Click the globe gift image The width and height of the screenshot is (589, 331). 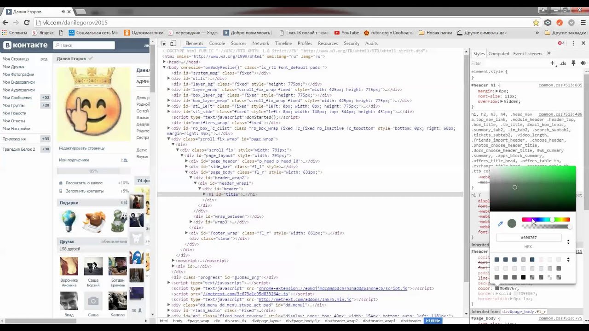coord(68,221)
